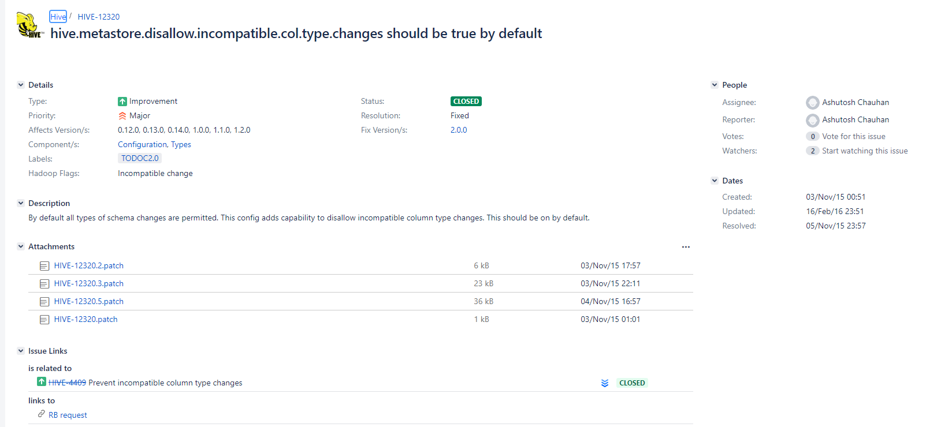Open the Hive breadcrumb link
952x427 pixels.
[x=58, y=17]
